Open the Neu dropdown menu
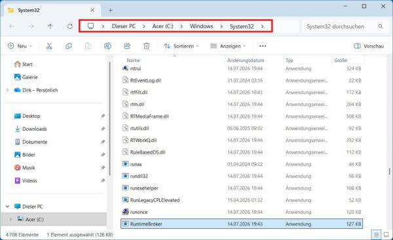393x240 pixels. (20, 46)
